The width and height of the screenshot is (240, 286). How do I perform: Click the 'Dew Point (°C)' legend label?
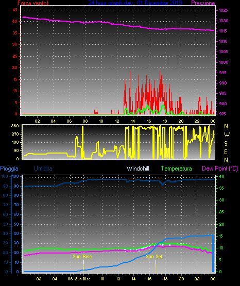tap(220, 169)
